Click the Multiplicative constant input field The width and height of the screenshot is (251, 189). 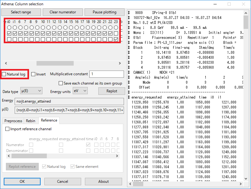point(106,74)
